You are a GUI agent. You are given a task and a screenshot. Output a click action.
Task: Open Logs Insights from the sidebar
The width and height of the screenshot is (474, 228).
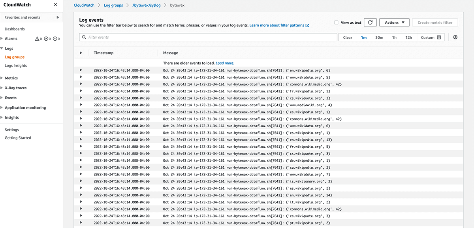(x=15, y=65)
